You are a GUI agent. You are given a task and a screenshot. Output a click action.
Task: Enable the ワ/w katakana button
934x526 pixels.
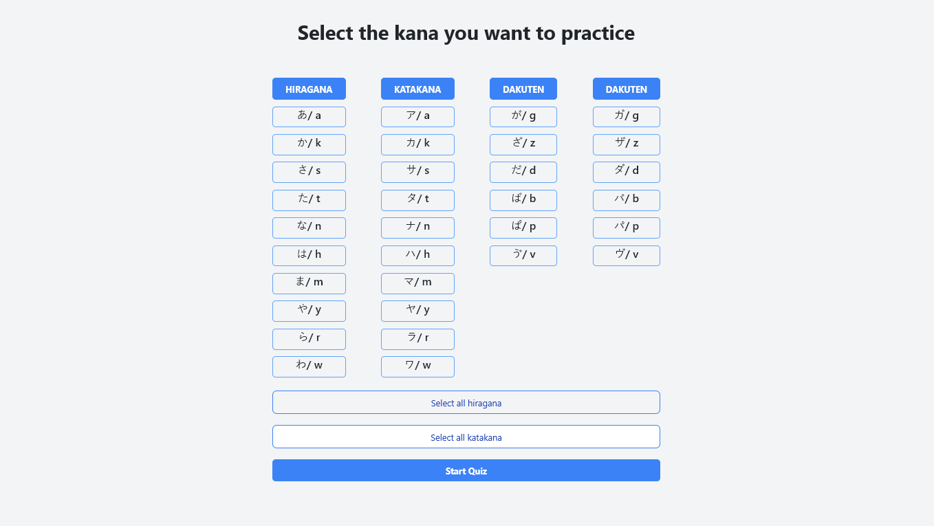(417, 366)
